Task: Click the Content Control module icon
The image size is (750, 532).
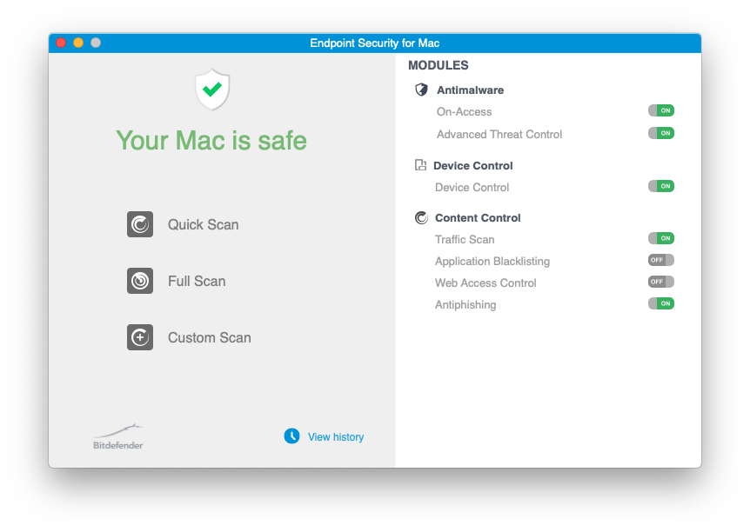Action: pyautogui.click(x=422, y=218)
